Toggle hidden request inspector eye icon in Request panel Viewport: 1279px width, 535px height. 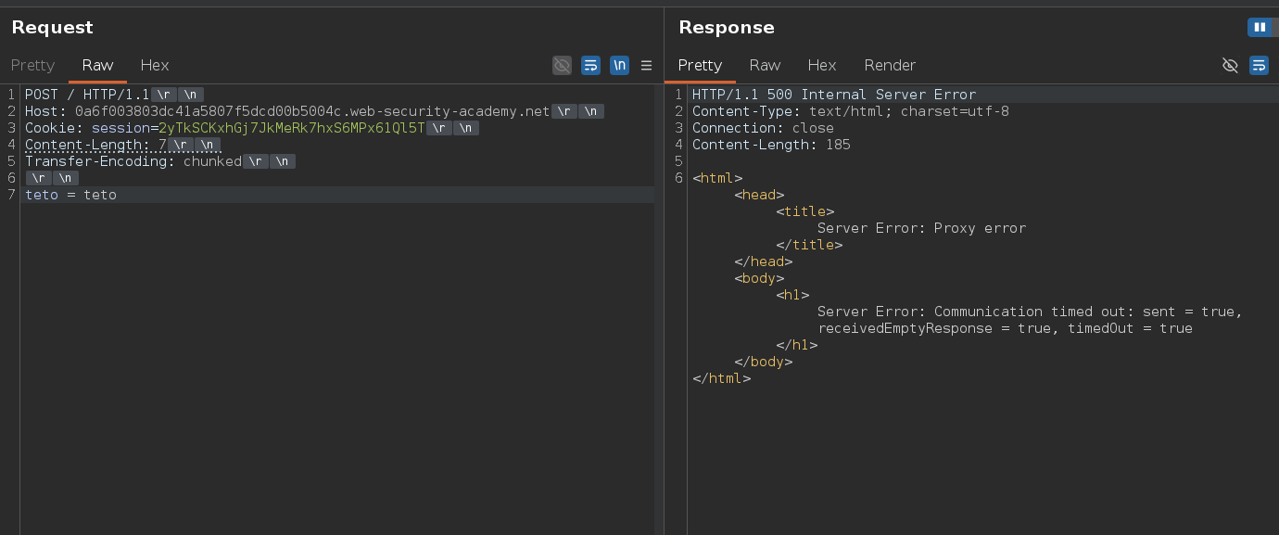click(x=562, y=65)
